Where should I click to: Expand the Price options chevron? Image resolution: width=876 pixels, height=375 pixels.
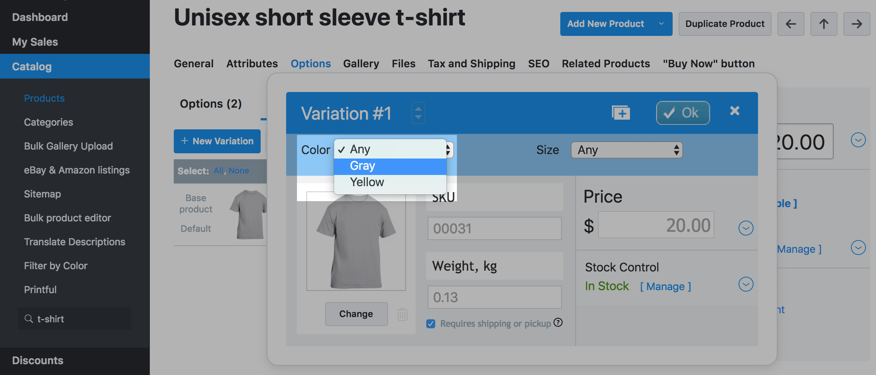tap(746, 228)
